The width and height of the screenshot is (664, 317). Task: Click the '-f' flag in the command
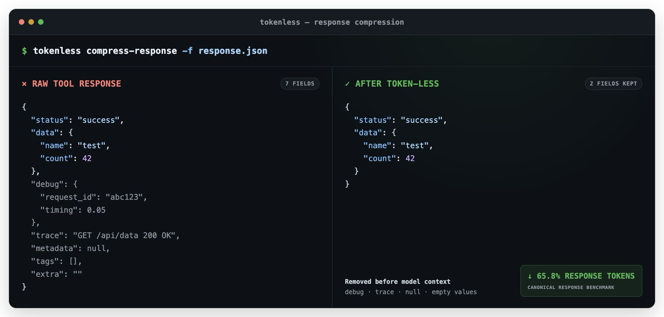tap(187, 51)
